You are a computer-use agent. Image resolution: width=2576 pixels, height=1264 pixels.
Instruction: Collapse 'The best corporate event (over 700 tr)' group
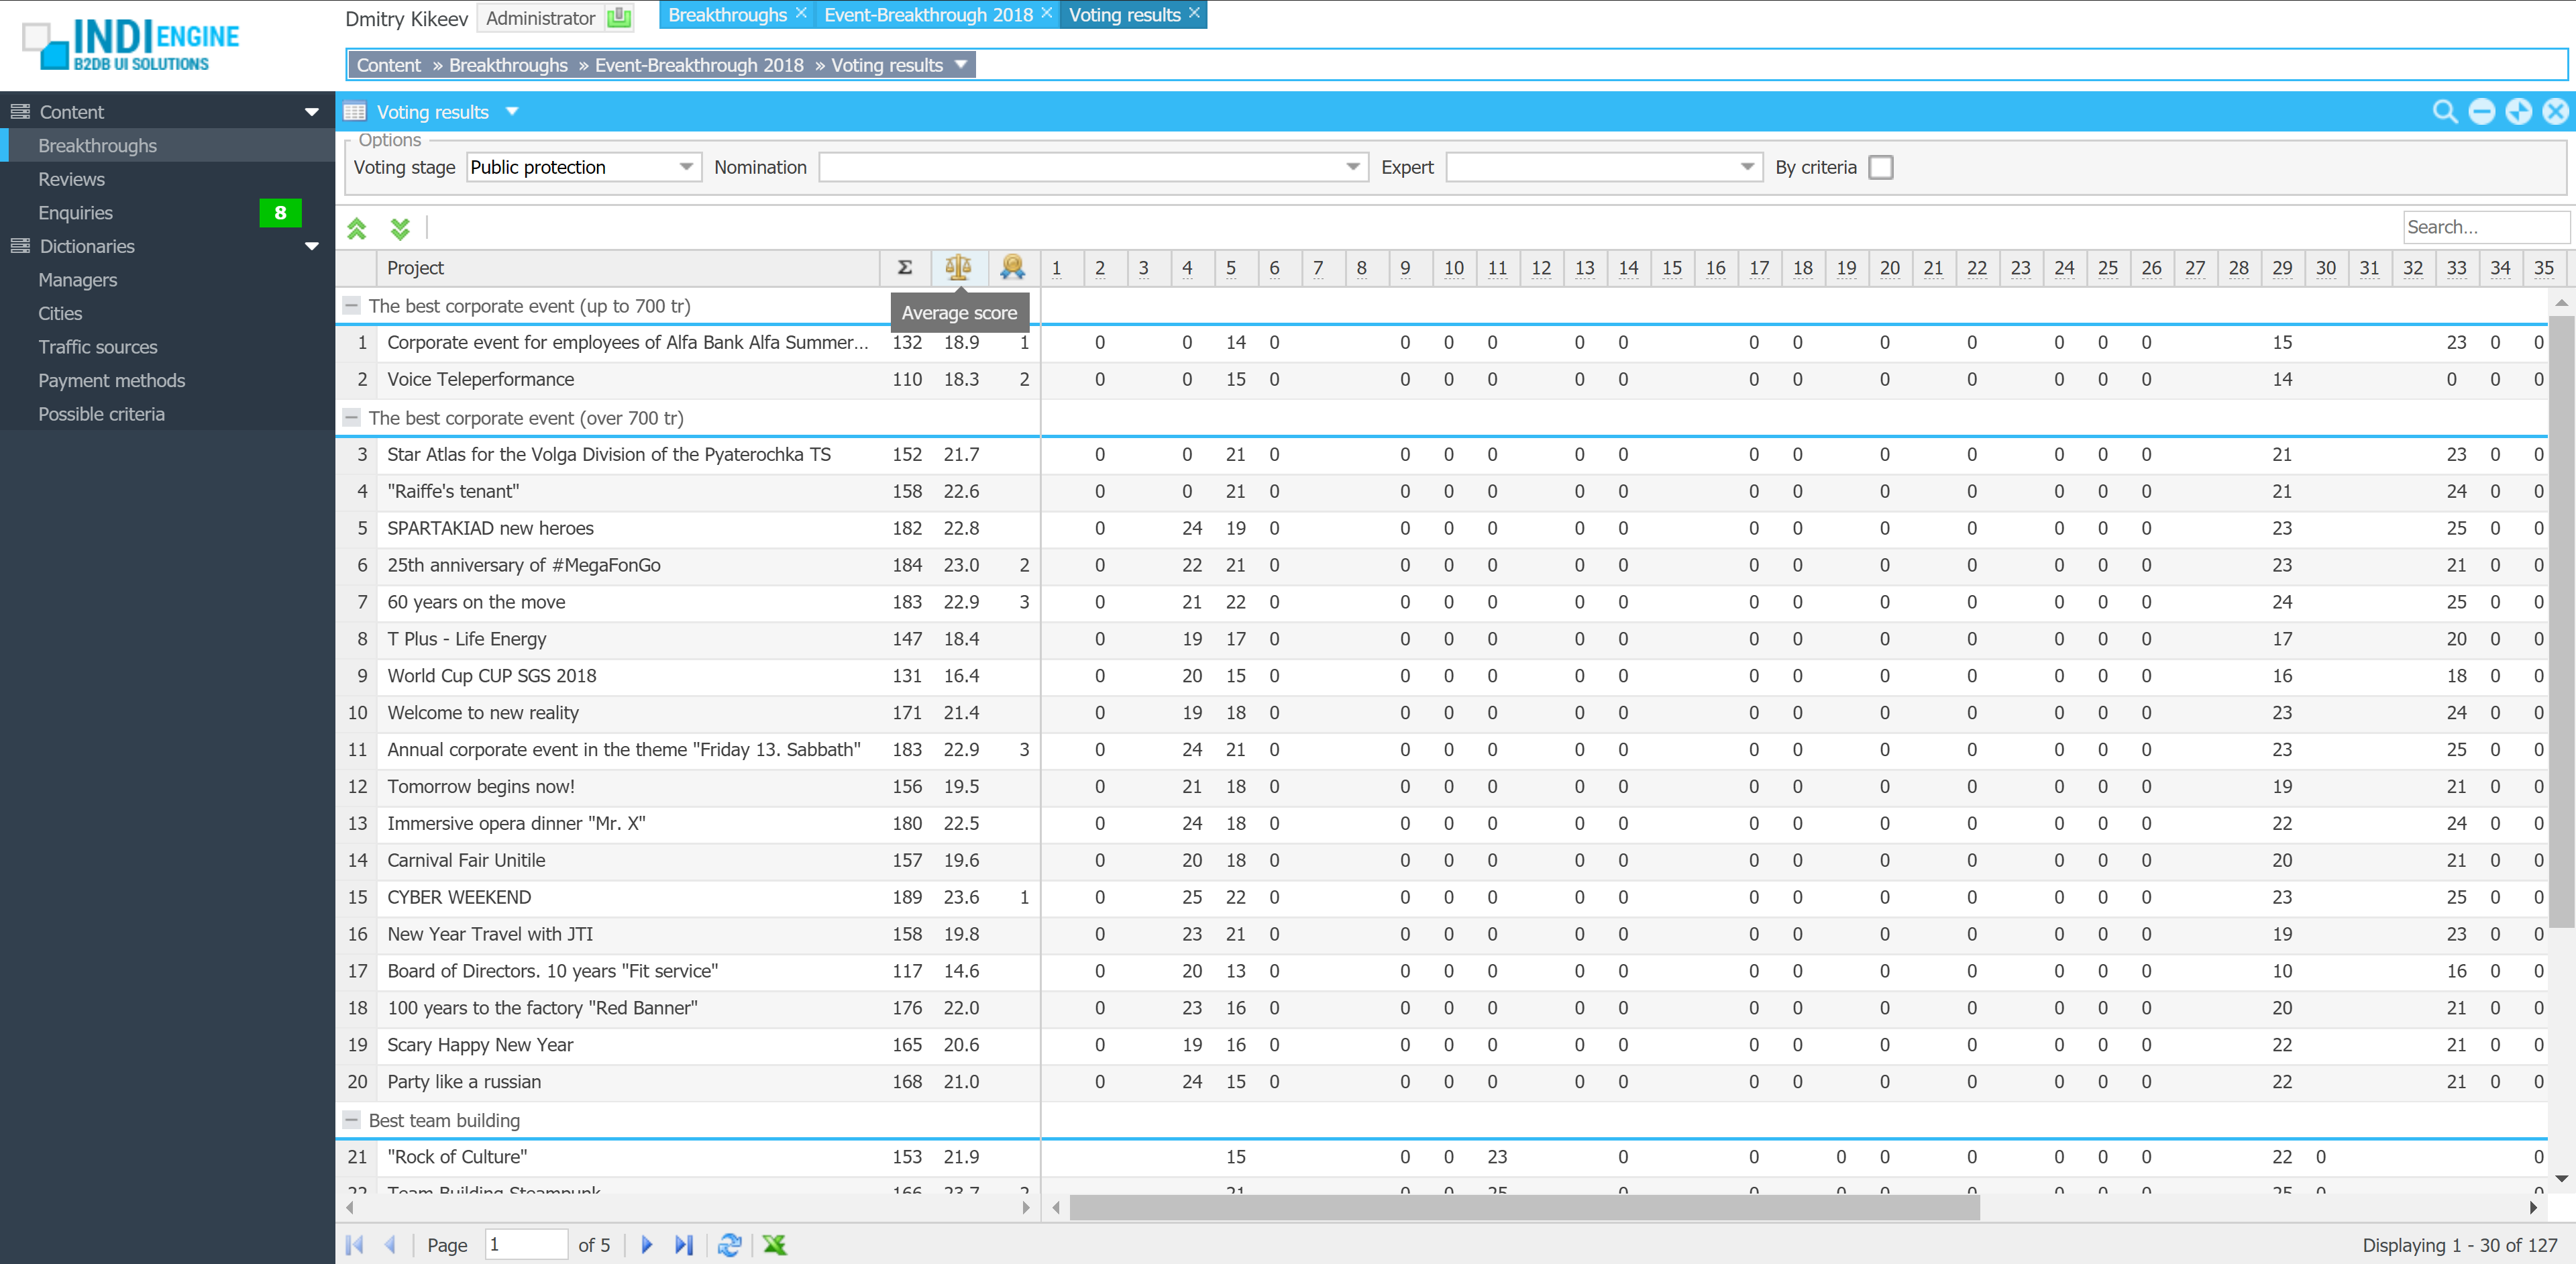351,418
